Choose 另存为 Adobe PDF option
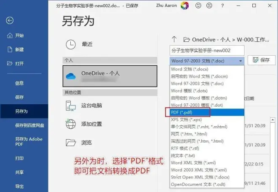Image resolution: width=278 pixels, height=192 pixels. click(x=29, y=141)
